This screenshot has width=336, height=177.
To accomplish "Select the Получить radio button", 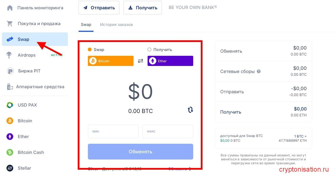I will [150, 50].
